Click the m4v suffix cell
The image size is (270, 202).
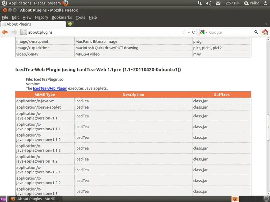coord(222,54)
